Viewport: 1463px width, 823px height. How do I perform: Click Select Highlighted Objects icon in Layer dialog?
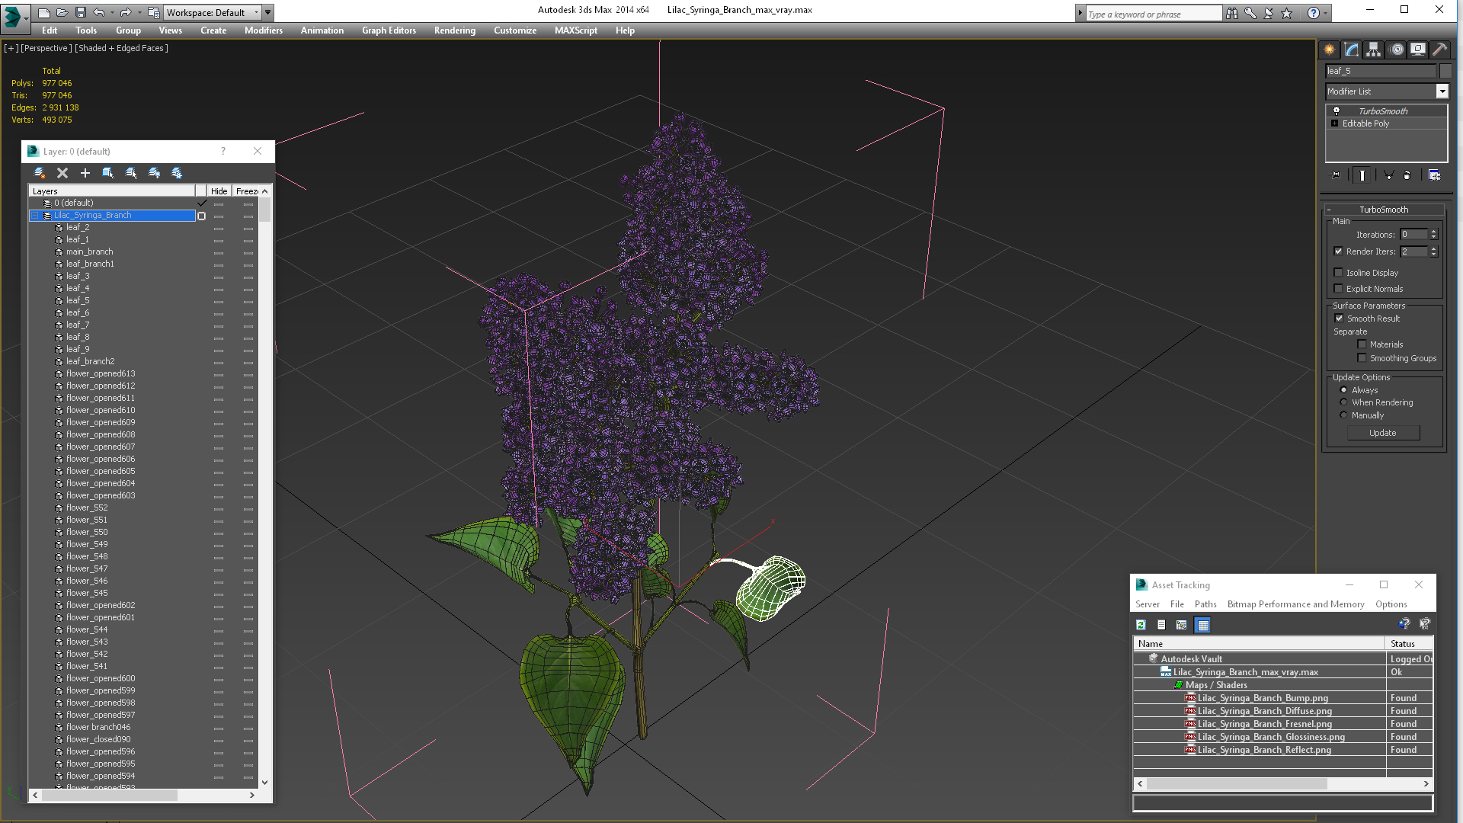pyautogui.click(x=108, y=173)
